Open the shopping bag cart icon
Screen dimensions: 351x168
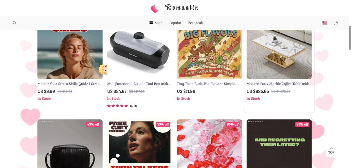[x=335, y=23]
